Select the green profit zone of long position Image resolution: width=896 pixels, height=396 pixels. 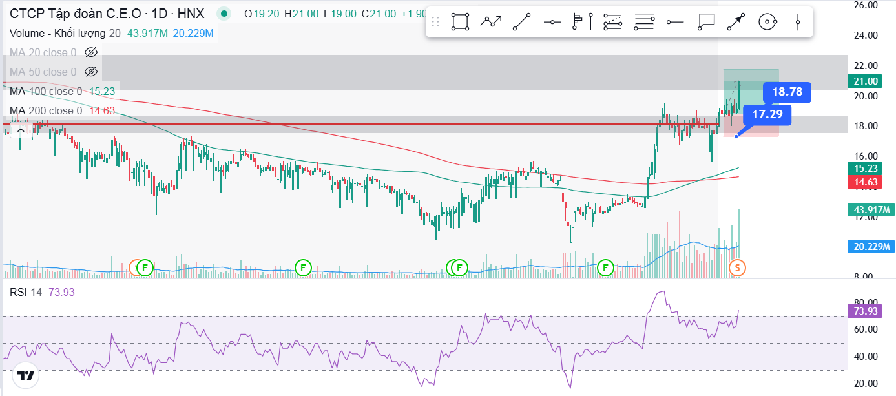click(x=751, y=91)
